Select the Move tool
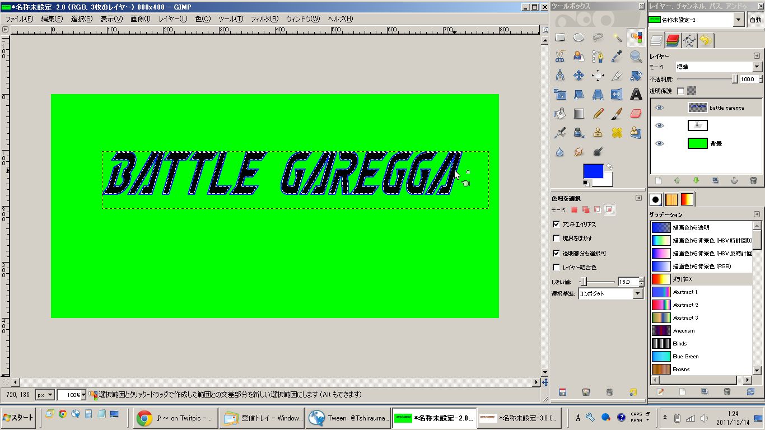765x430 pixels. point(579,76)
